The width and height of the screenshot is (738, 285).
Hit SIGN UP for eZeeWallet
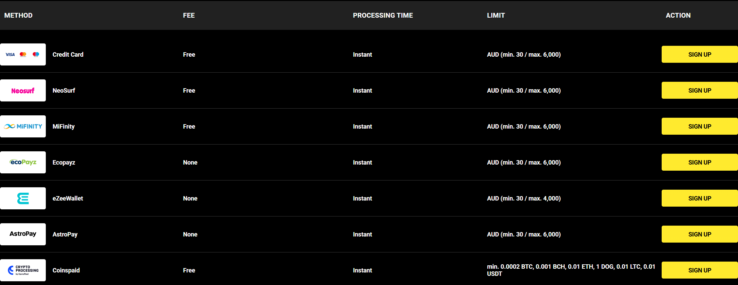tap(699, 198)
